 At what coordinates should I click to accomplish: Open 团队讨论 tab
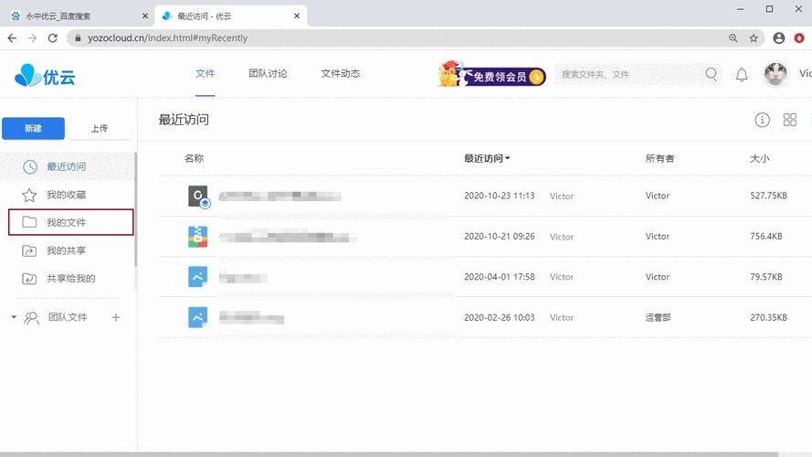[268, 73]
